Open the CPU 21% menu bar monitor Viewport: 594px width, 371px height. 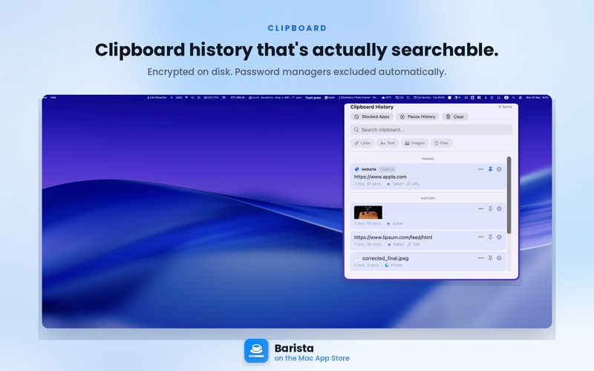[212, 98]
